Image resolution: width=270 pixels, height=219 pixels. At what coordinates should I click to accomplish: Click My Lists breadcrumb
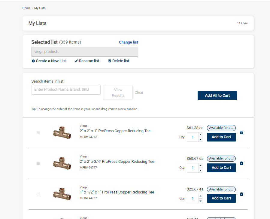(x=40, y=8)
